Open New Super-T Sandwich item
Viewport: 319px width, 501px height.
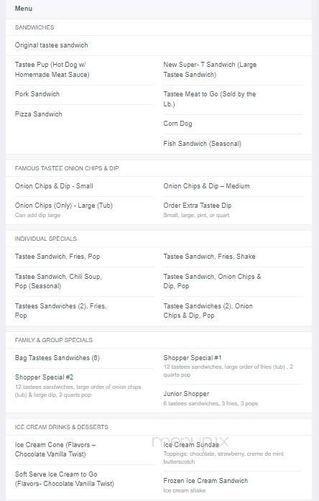[210, 70]
